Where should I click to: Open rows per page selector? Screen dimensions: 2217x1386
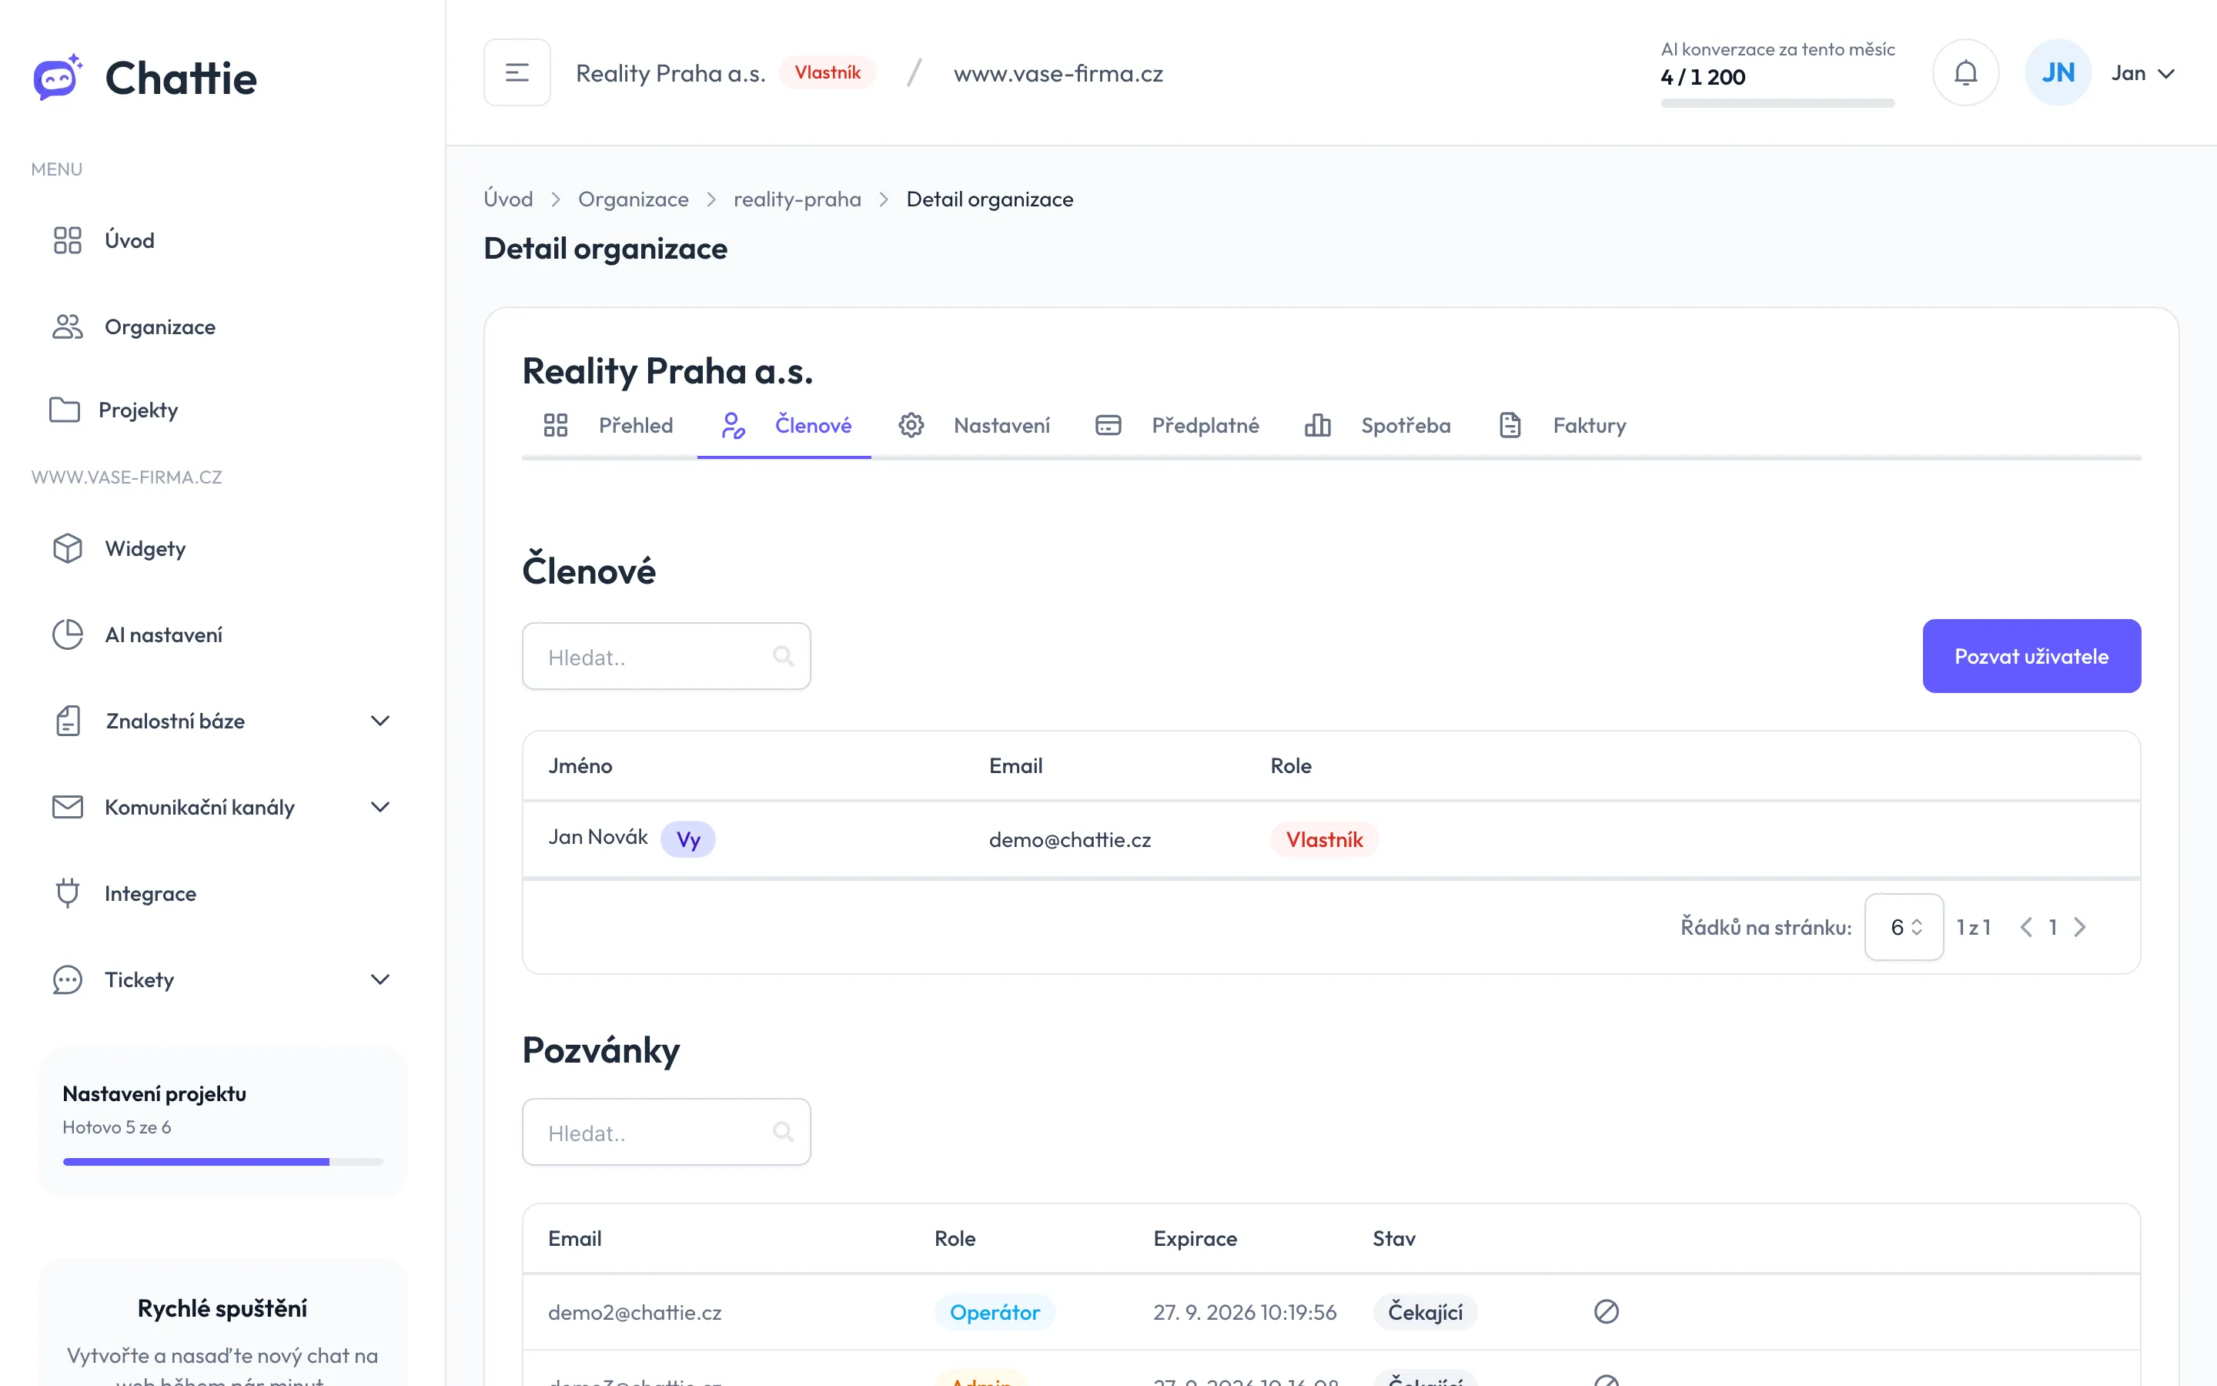(x=1904, y=927)
